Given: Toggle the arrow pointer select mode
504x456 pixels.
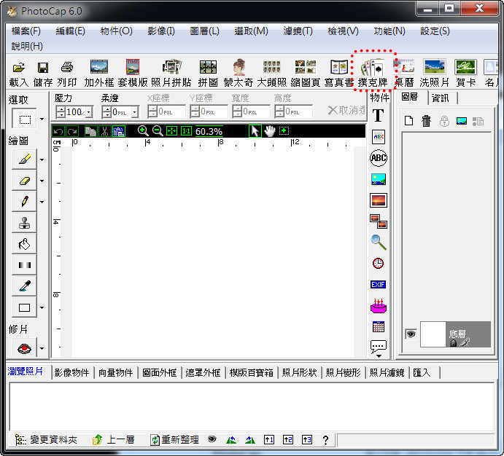Looking at the screenshot, I should point(255,131).
